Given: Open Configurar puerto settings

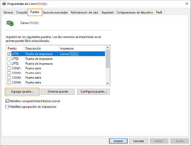Looking at the screenshot, I should click(93, 91).
